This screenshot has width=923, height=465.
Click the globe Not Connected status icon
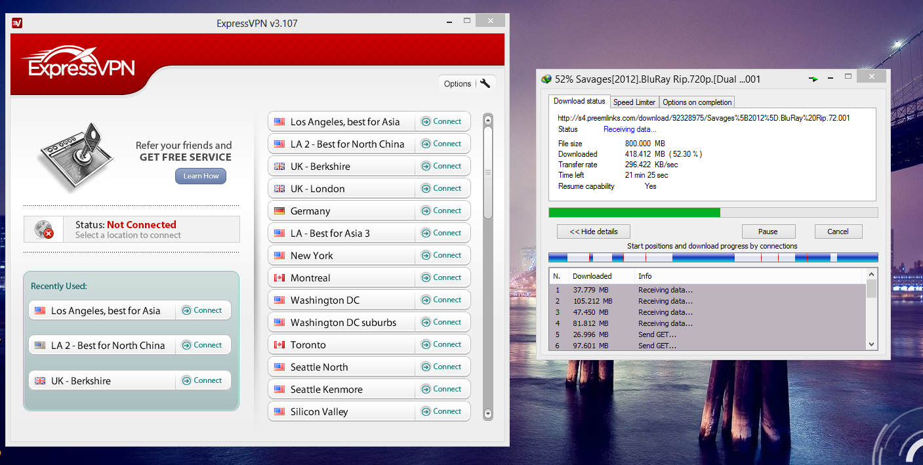[x=45, y=230]
